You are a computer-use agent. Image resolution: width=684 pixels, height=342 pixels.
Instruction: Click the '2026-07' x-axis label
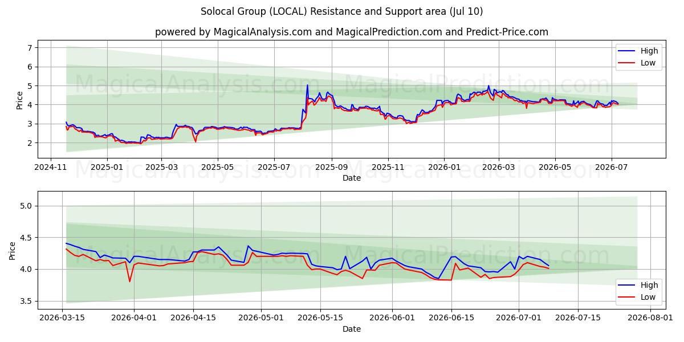pyautogui.click(x=611, y=168)
